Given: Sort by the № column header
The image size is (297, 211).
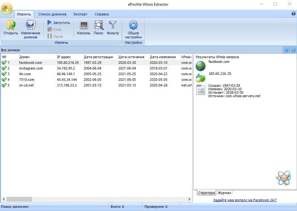Looking at the screenshot, I should click(10, 57).
